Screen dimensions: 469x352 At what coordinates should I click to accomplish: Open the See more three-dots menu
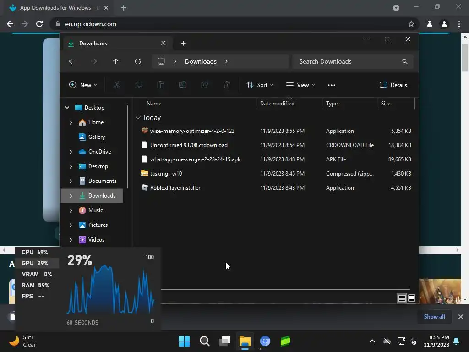332,85
